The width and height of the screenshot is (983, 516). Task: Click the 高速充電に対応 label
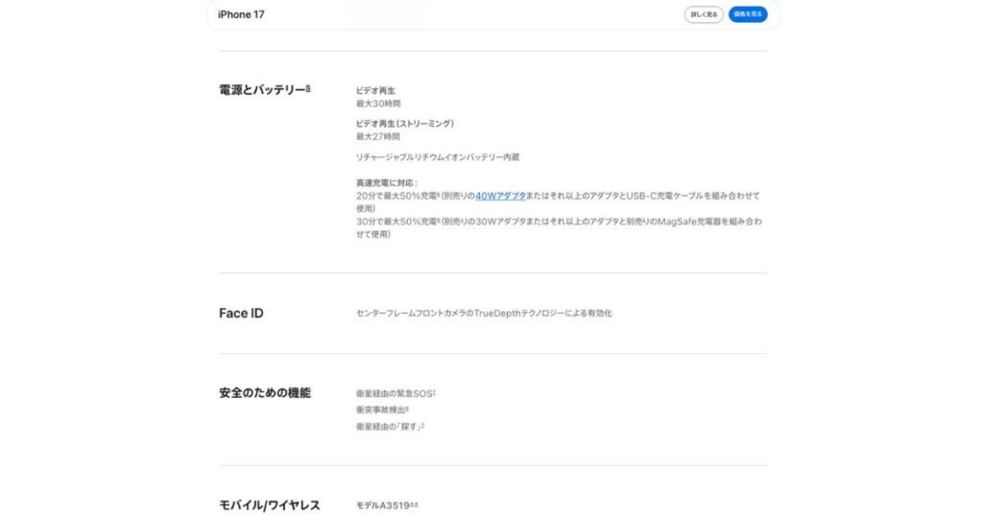(387, 183)
